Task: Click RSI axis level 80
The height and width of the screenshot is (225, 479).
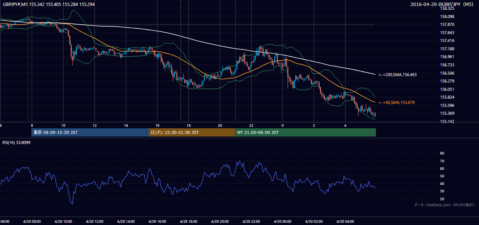Action: (x=442, y=153)
